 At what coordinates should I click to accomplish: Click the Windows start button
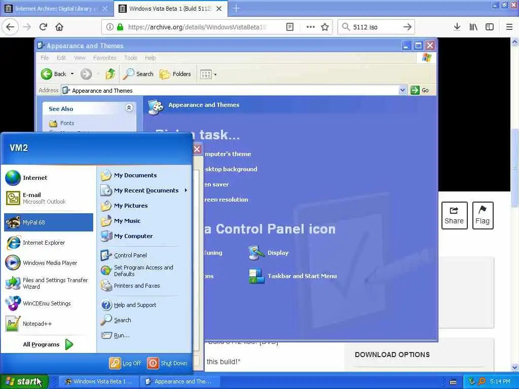24,381
